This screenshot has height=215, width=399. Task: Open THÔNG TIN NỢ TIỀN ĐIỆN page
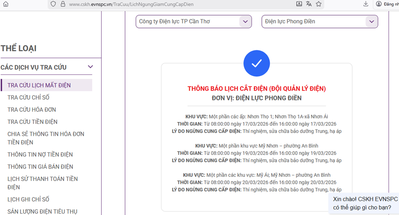tap(40, 155)
